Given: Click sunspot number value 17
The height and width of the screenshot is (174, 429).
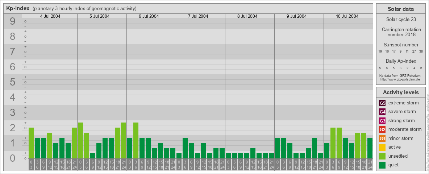Looking at the screenshot, I should [394, 51].
